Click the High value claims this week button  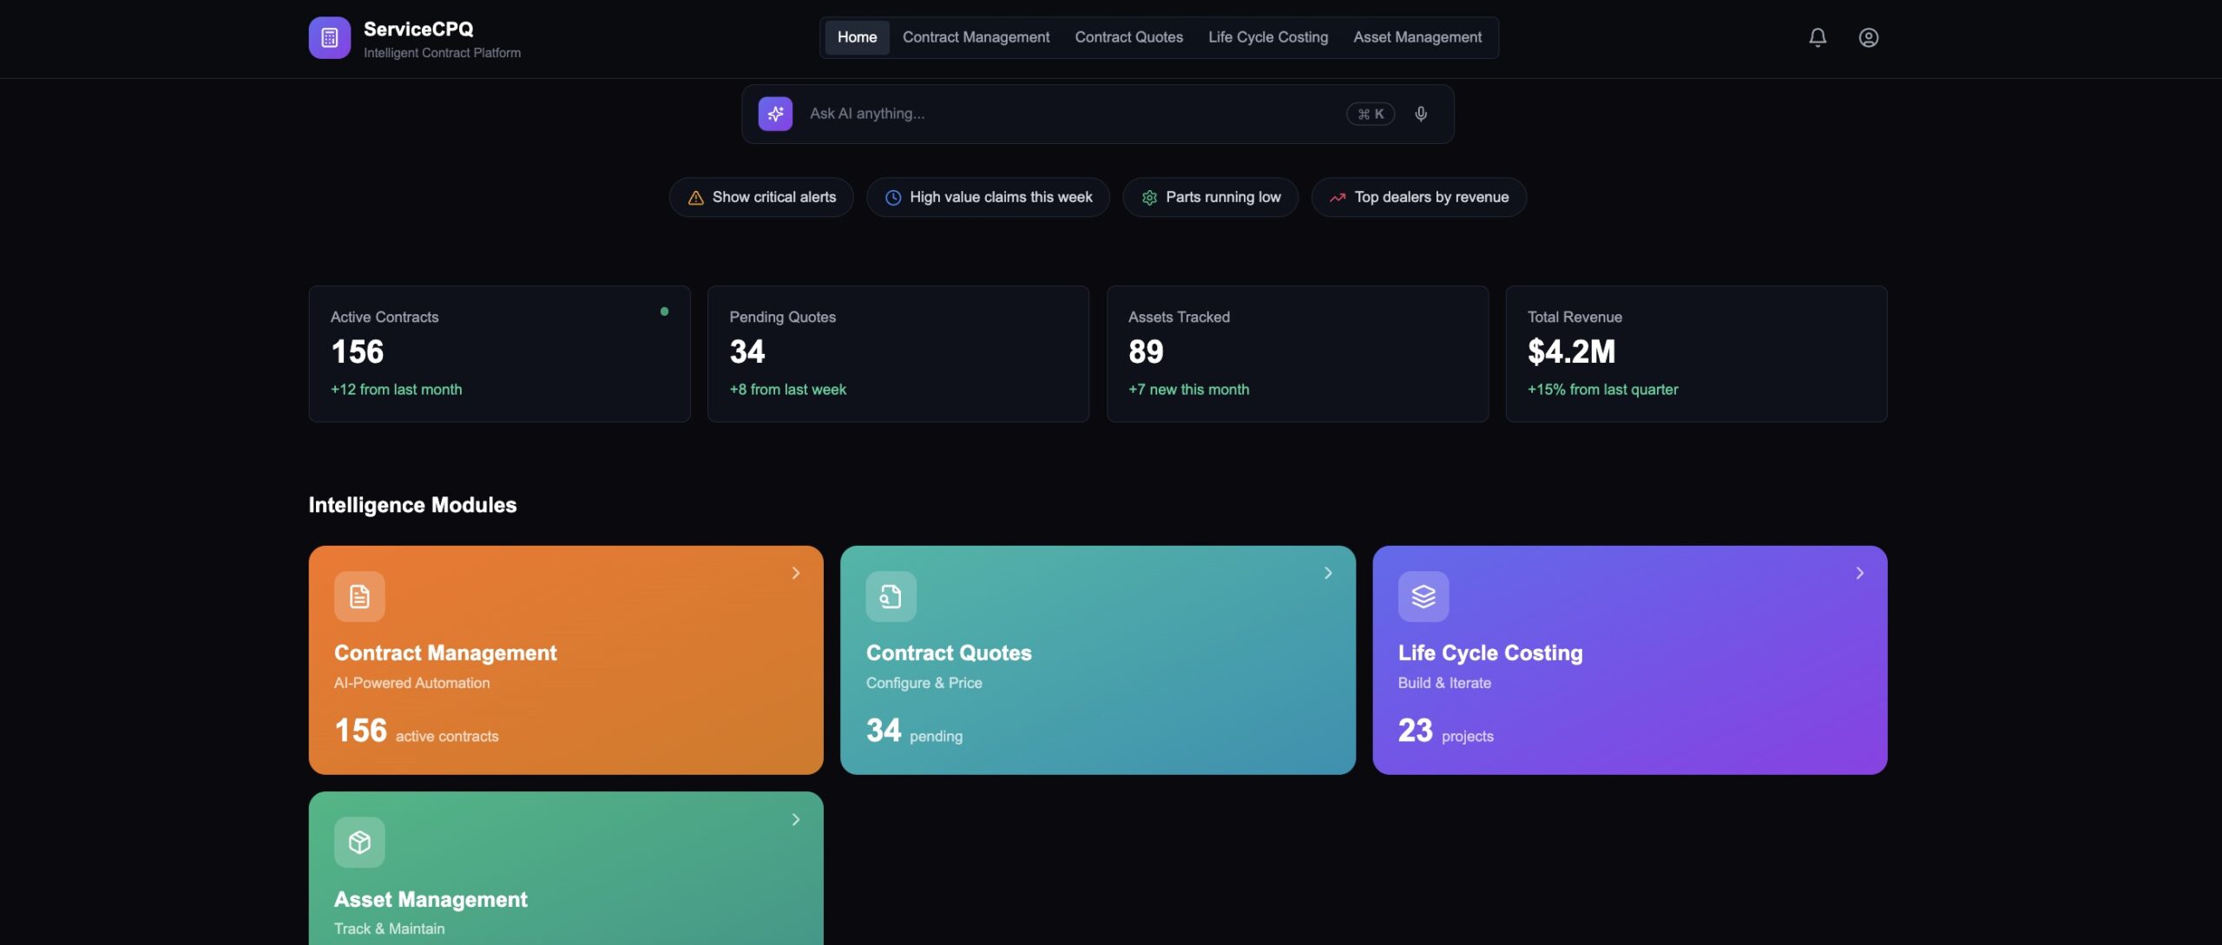(987, 197)
